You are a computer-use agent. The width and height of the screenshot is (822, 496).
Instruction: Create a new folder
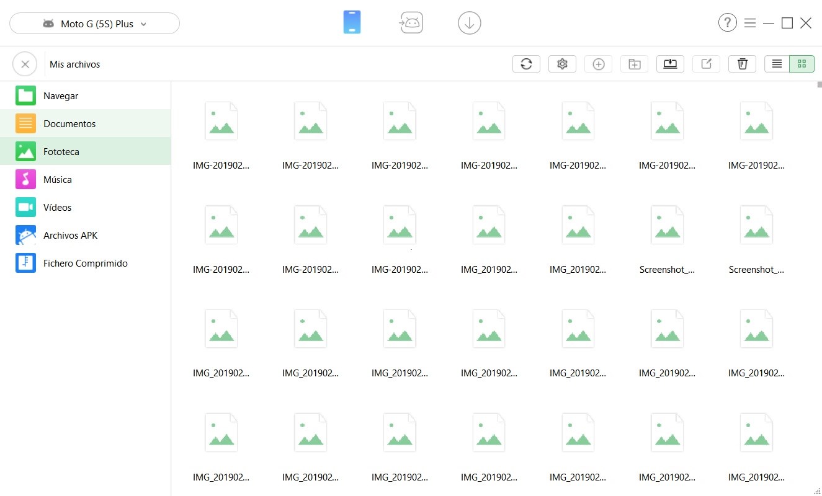tap(634, 64)
